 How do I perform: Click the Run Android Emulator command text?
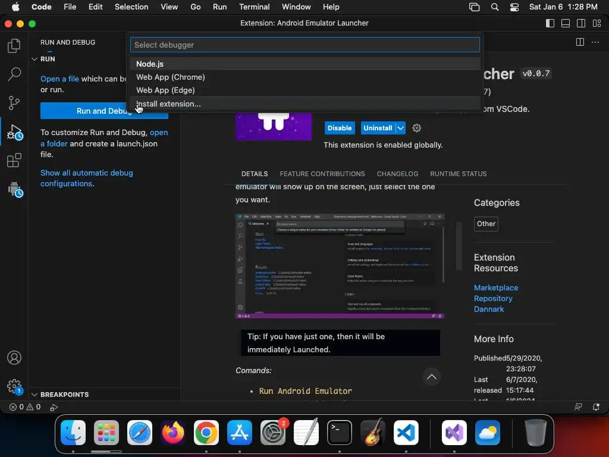(305, 391)
